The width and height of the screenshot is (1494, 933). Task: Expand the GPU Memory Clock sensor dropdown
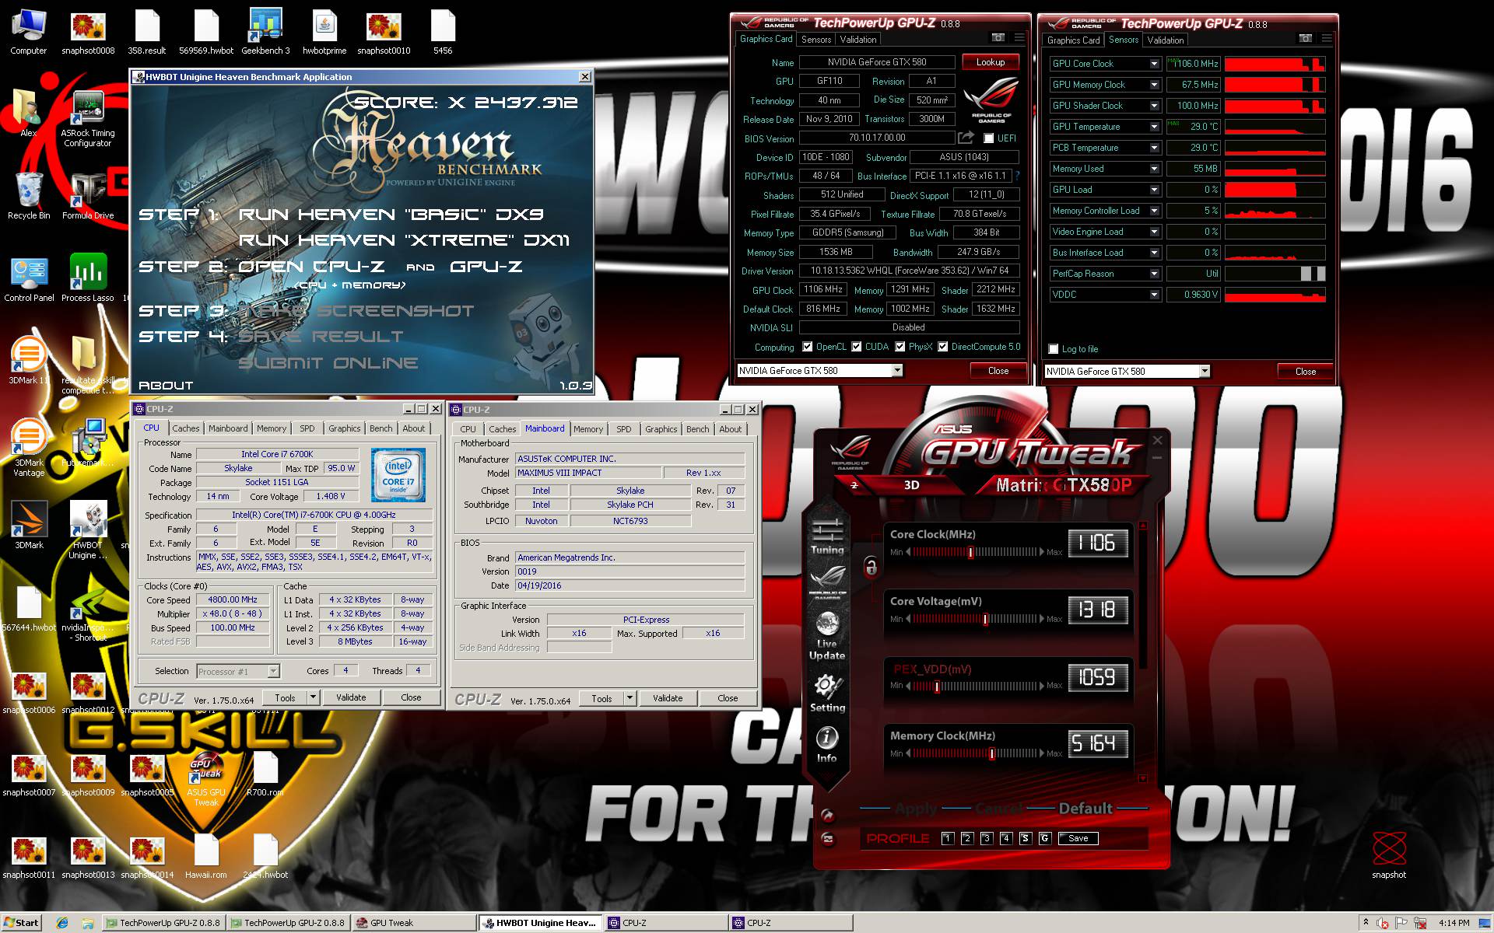1155,85
